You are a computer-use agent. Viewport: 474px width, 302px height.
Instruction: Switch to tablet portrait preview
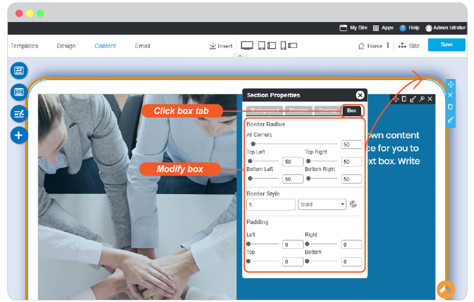click(262, 46)
